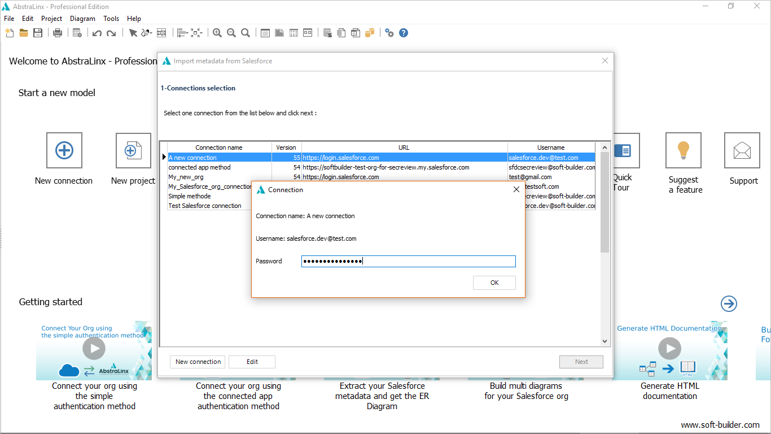
Task: Close the Connection password dialog
Action: tap(516, 190)
